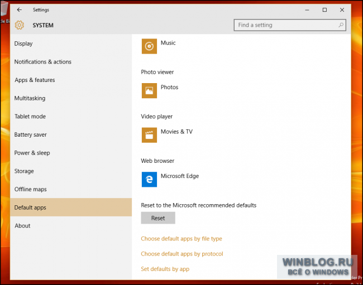
Task: Open the About page
Action: [71, 225]
